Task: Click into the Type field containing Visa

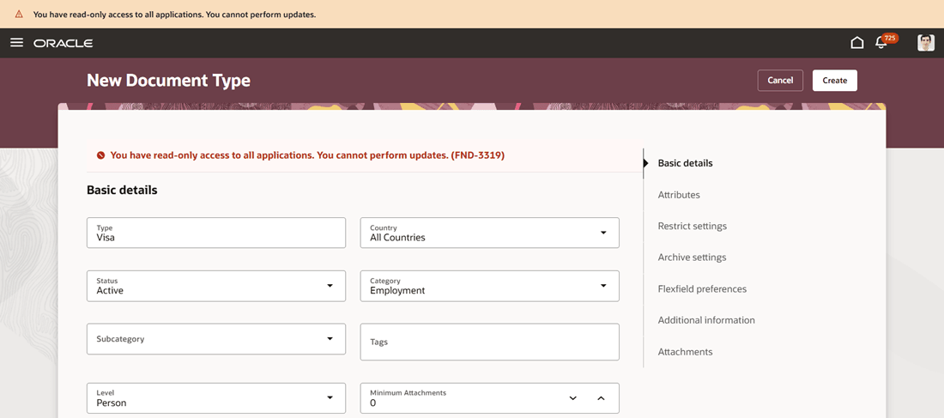Action: click(x=216, y=233)
